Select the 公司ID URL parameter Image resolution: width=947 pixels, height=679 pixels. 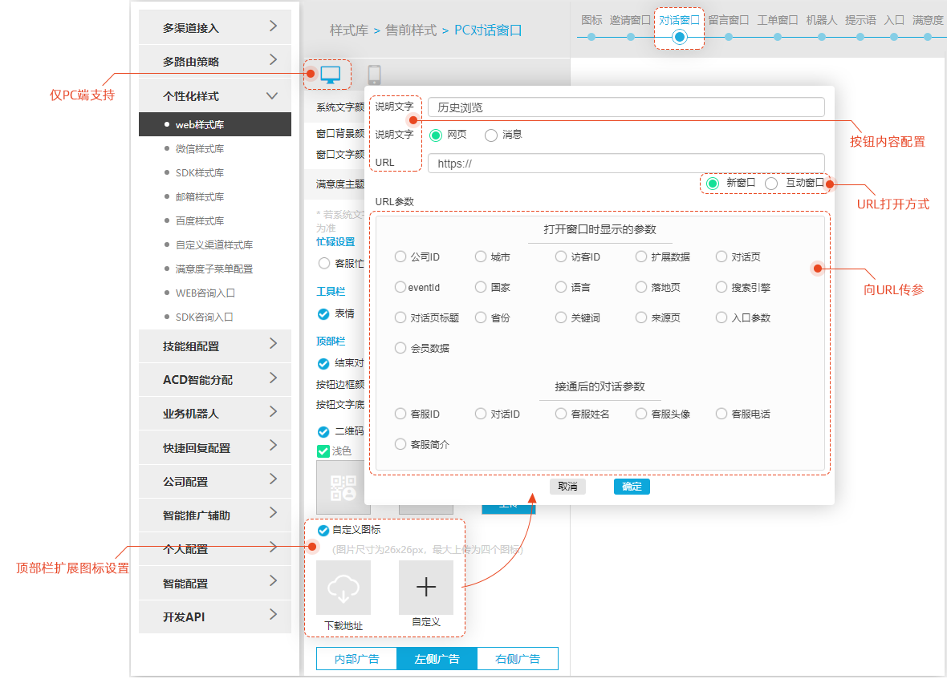tap(400, 257)
